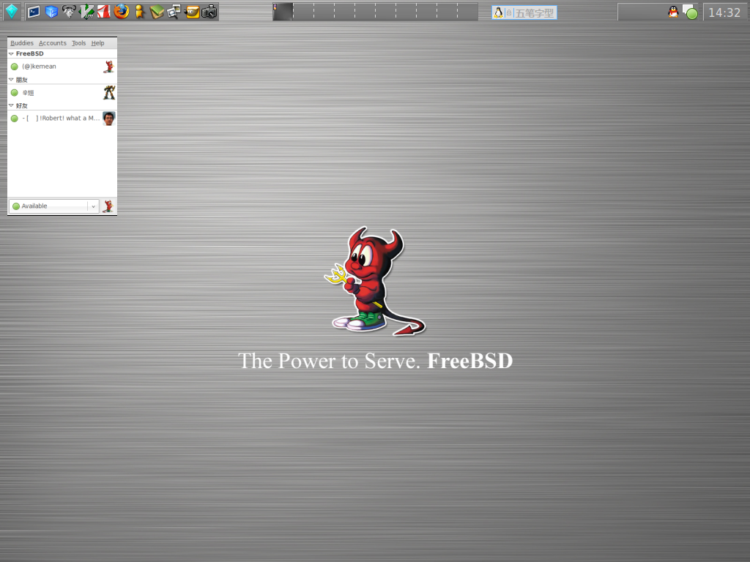Click the daemon buddy icon beside the status selector
The image size is (750, 562).
pos(108,206)
